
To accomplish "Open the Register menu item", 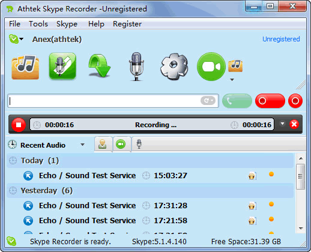I will 127,24.
